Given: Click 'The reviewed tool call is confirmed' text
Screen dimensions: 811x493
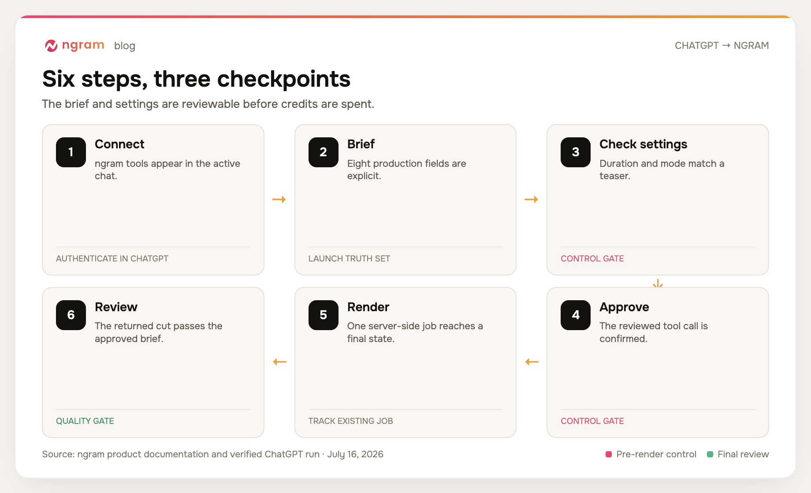Looking at the screenshot, I should [653, 332].
